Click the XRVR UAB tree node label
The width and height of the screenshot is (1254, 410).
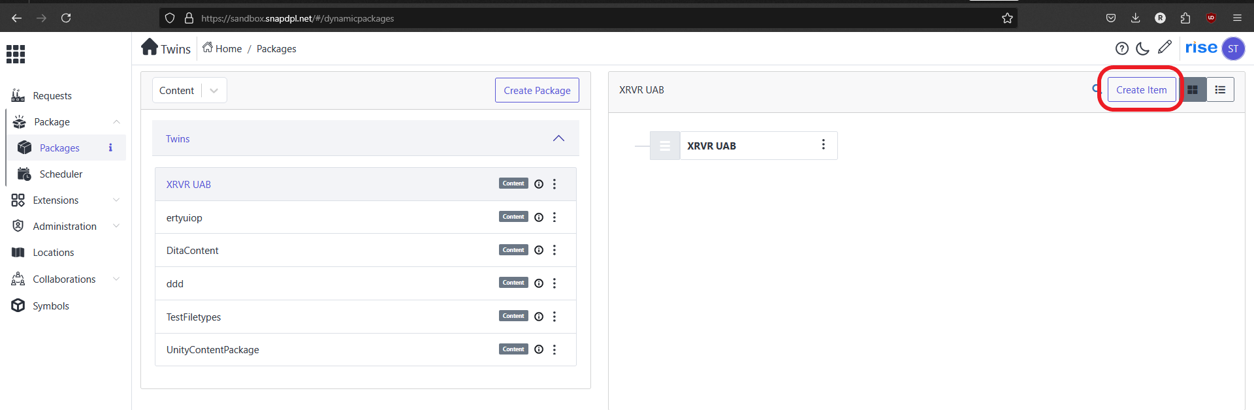point(711,146)
